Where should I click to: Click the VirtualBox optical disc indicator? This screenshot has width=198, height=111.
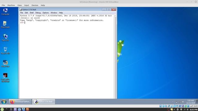click(x=163, y=106)
